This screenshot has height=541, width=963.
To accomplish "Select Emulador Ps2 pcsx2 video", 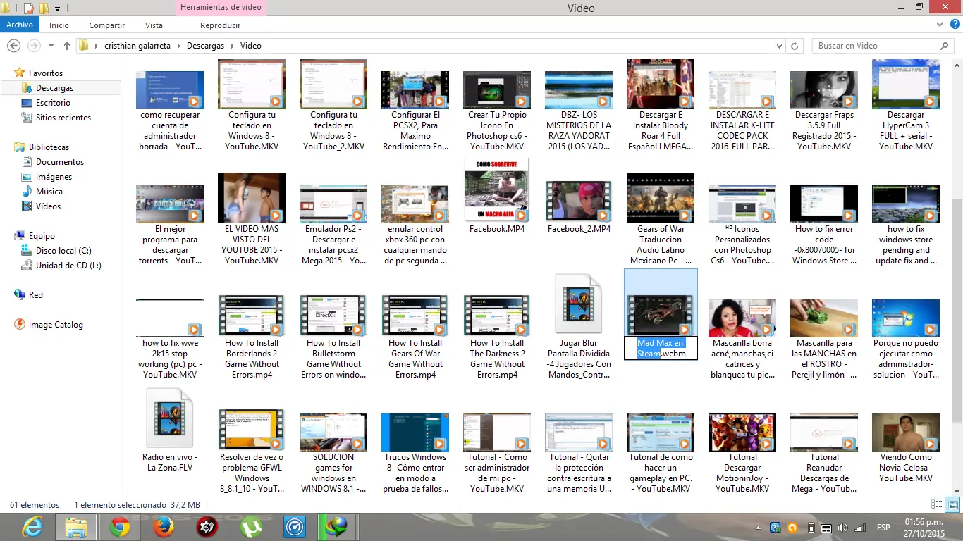I will click(333, 225).
